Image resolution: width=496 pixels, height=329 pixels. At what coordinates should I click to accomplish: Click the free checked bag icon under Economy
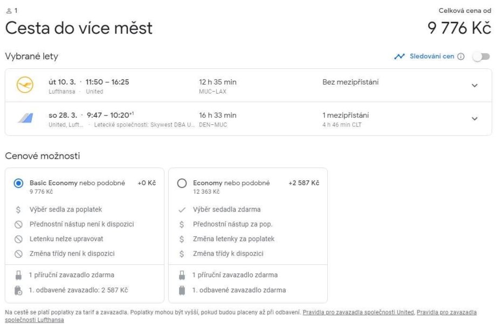182,290
